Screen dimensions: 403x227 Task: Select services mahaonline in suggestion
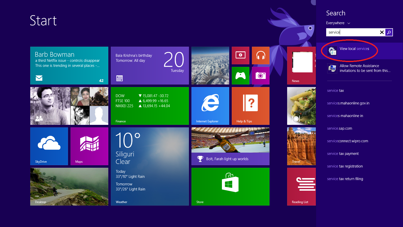[345, 116]
